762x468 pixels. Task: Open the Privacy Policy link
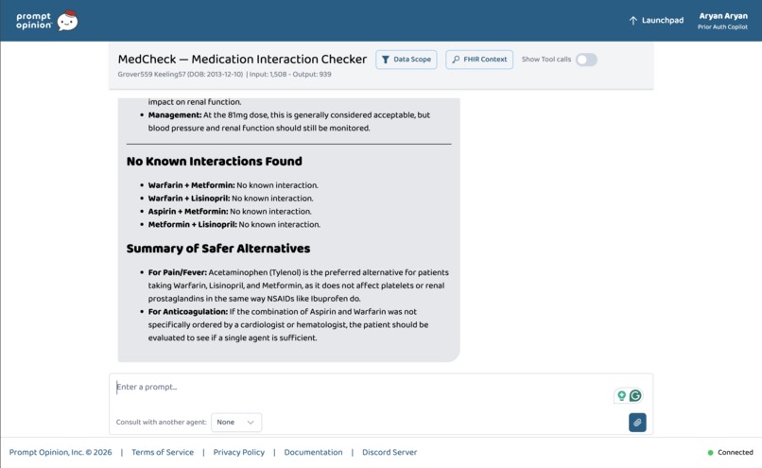tap(238, 452)
